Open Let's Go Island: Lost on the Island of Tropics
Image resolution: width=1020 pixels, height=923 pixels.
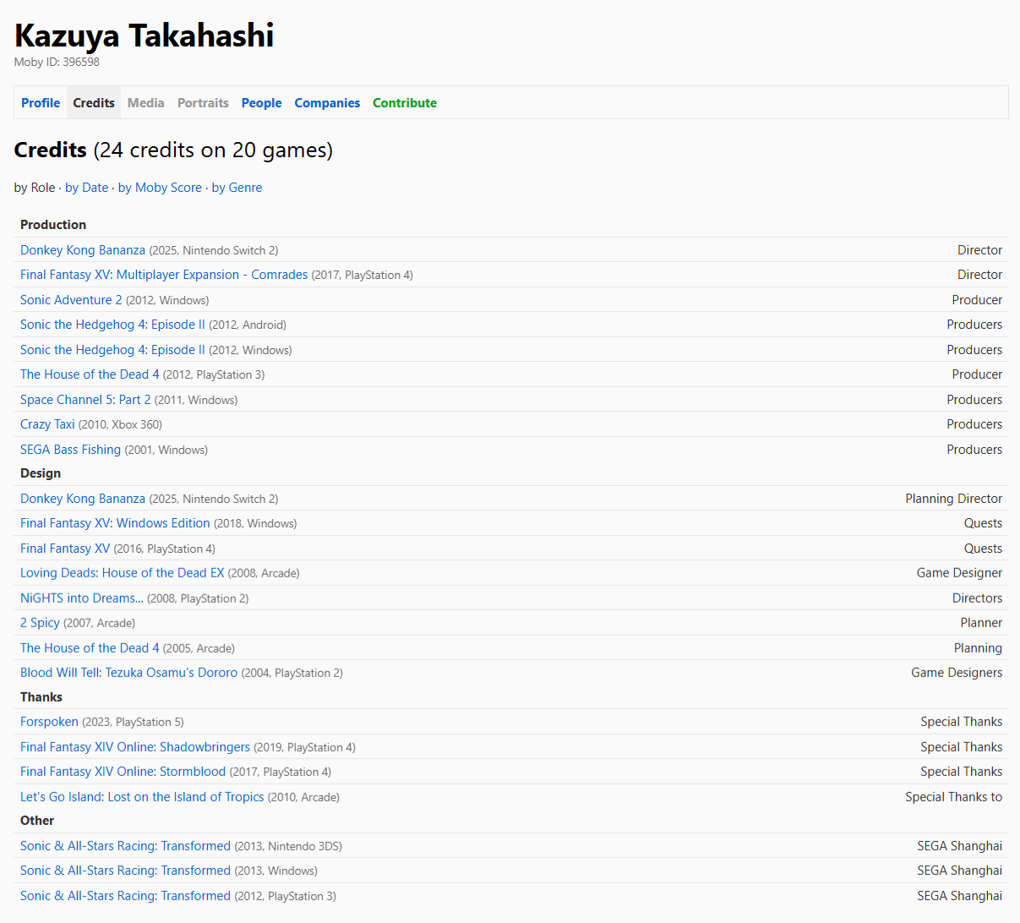(142, 797)
